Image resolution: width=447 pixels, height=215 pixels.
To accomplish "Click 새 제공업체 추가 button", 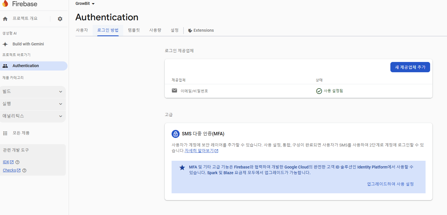I will [x=410, y=67].
